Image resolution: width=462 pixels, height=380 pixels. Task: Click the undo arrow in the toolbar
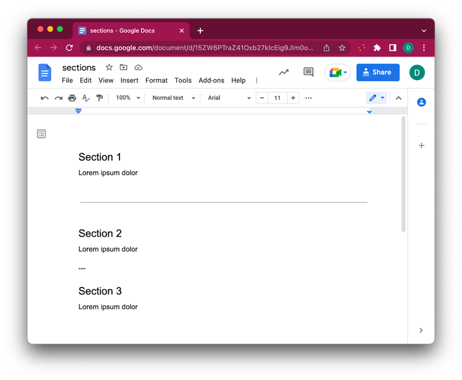[44, 98]
